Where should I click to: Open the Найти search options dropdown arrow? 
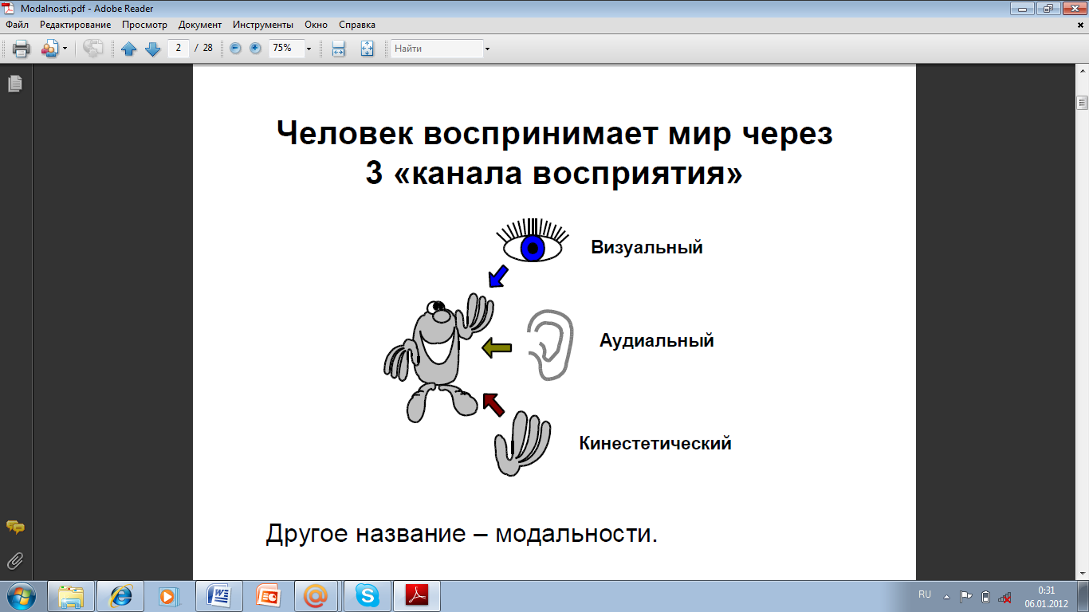(487, 49)
